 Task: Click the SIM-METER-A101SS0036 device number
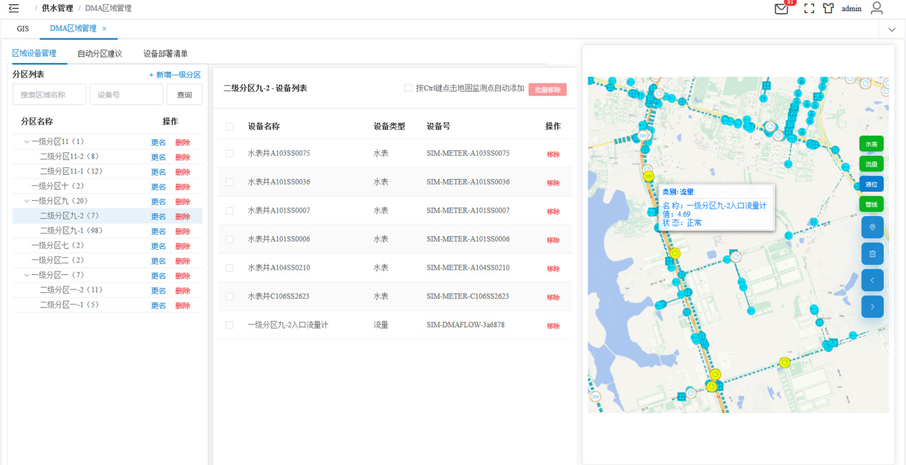pyautogui.click(x=468, y=182)
